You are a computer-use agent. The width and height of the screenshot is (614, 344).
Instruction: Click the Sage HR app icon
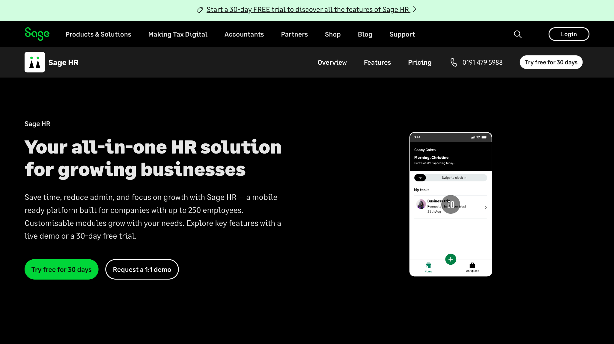click(x=34, y=62)
